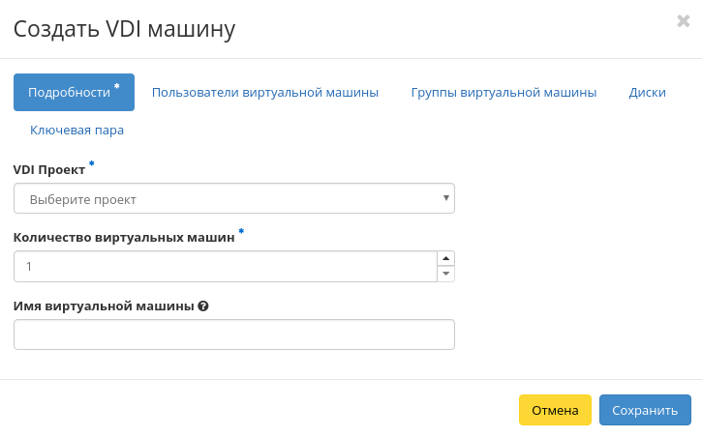The image size is (702, 437).
Task: Click the Количество виртуальных машин label
Action: (x=124, y=237)
